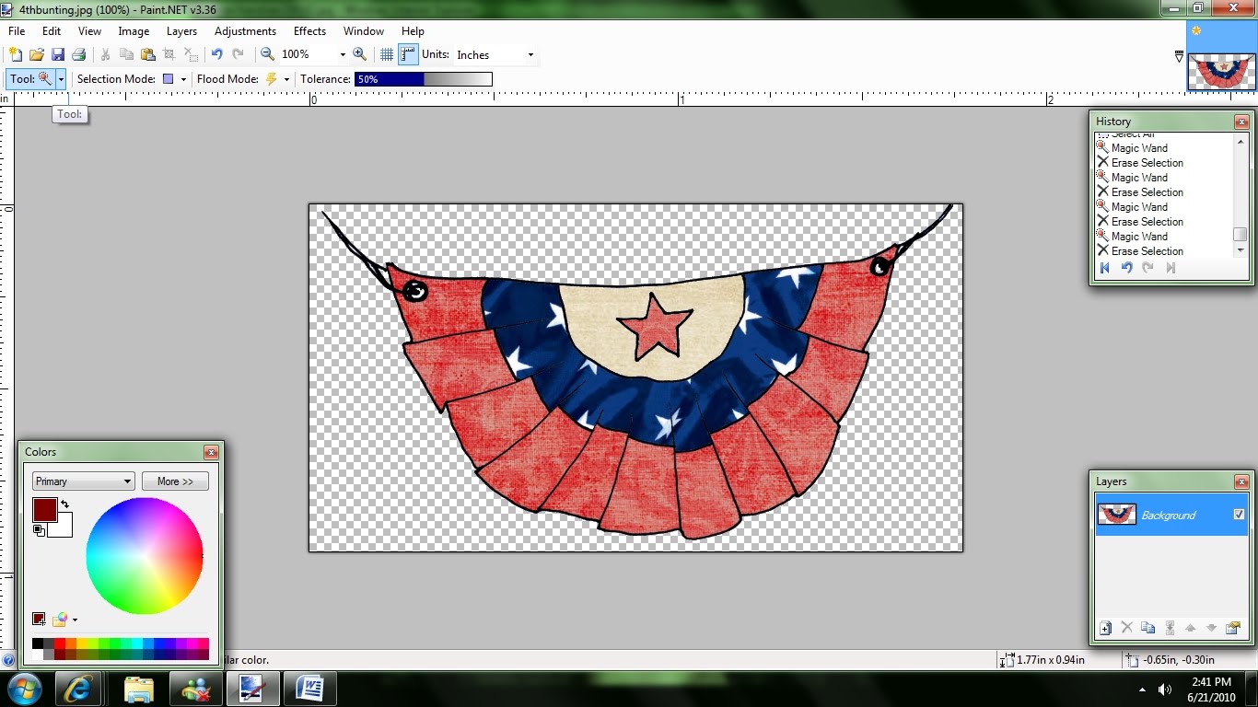This screenshot has width=1258, height=707.
Task: Toggle Background layer visibility checkbox
Action: pos(1239,515)
